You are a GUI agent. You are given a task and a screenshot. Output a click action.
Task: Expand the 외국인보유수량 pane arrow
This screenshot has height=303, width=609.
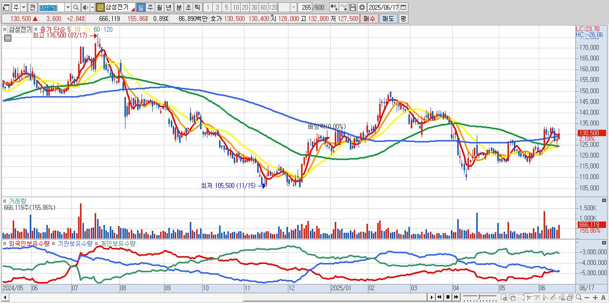[x=5, y=243]
